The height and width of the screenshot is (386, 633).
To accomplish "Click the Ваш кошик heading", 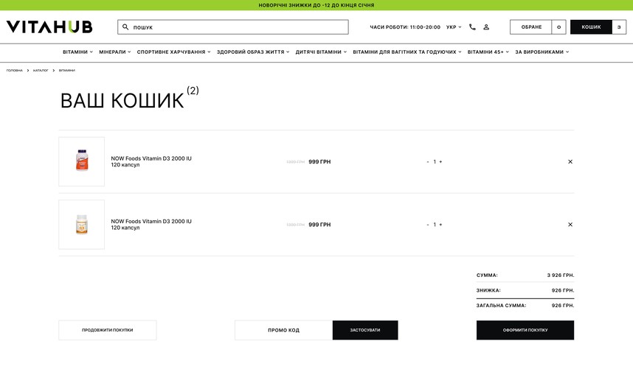I will coord(122,100).
